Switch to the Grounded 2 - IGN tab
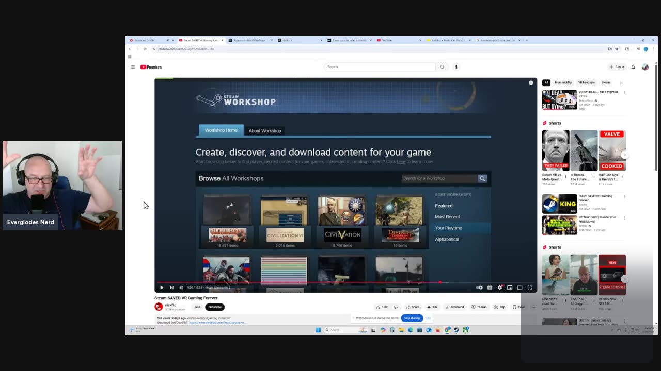The image size is (661, 371). pos(150,40)
